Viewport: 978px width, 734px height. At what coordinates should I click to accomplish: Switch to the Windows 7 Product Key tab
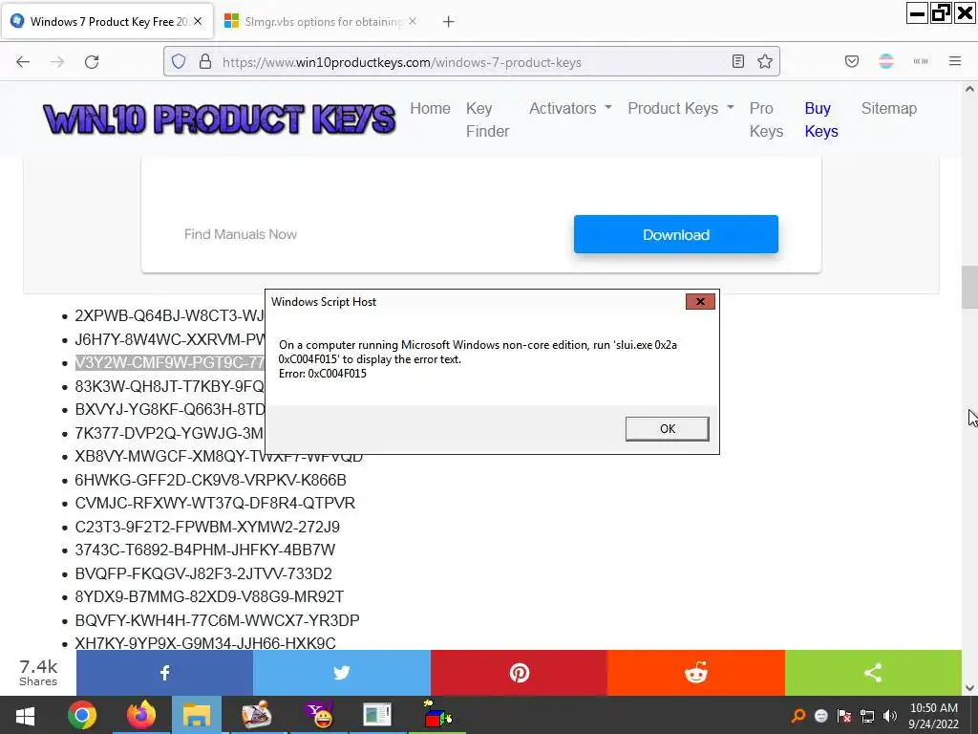[108, 21]
